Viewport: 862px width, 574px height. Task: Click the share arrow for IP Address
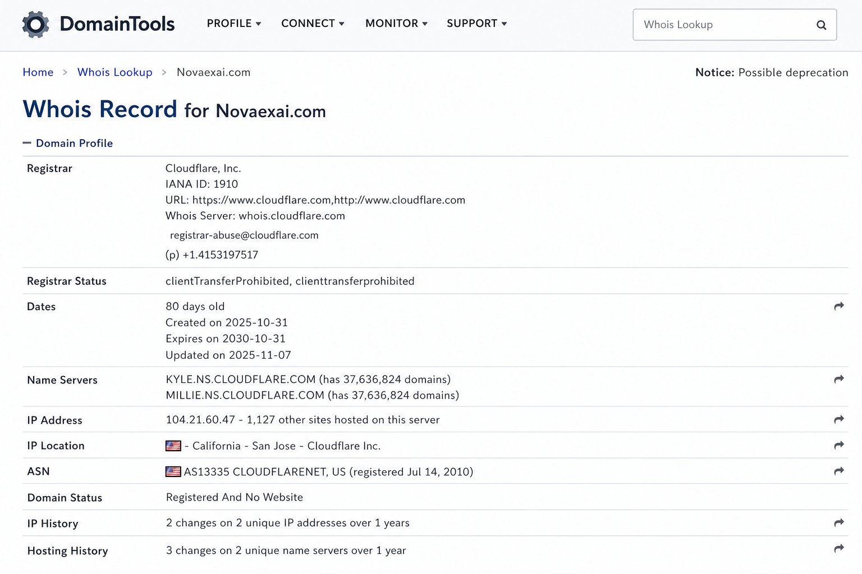point(839,419)
